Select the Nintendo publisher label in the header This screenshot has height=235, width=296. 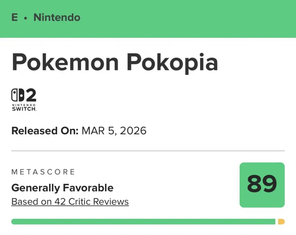[x=57, y=17]
